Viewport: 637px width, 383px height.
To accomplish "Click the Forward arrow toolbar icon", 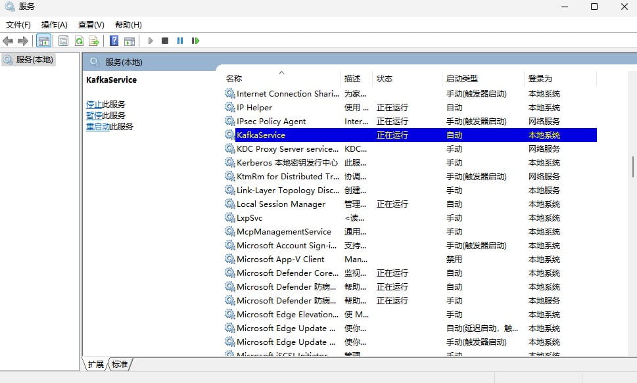I will coord(23,41).
